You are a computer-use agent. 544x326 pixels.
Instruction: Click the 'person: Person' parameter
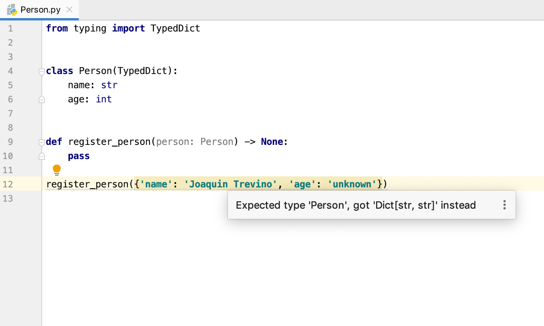pos(195,142)
